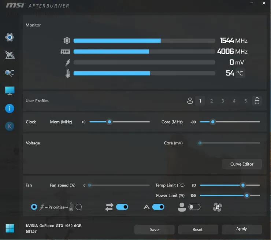This screenshot has width=271, height=240.
Task: Click the 0 mV voltage reading
Action: pyautogui.click(x=237, y=62)
